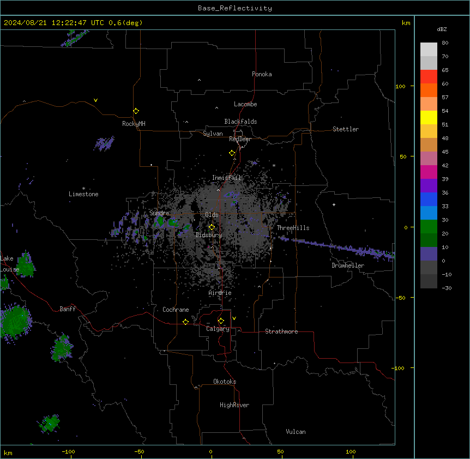Click the Olds label
This screenshot has width=470, height=459.
(212, 215)
